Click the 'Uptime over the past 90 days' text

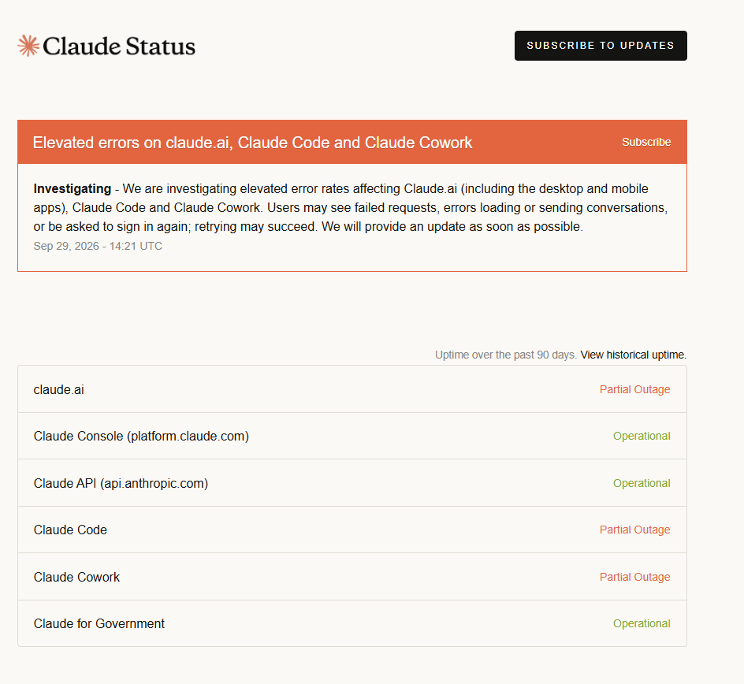(506, 355)
